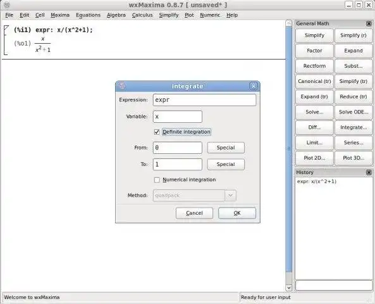Click the Simplify button in General Math
The height and width of the screenshot is (304, 375).
click(314, 35)
